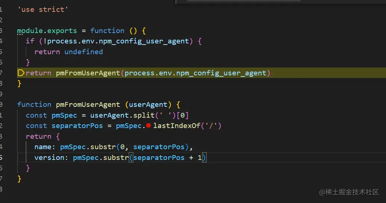Click the [0] index after split
Screen dimensions: 386x203
click(182, 115)
